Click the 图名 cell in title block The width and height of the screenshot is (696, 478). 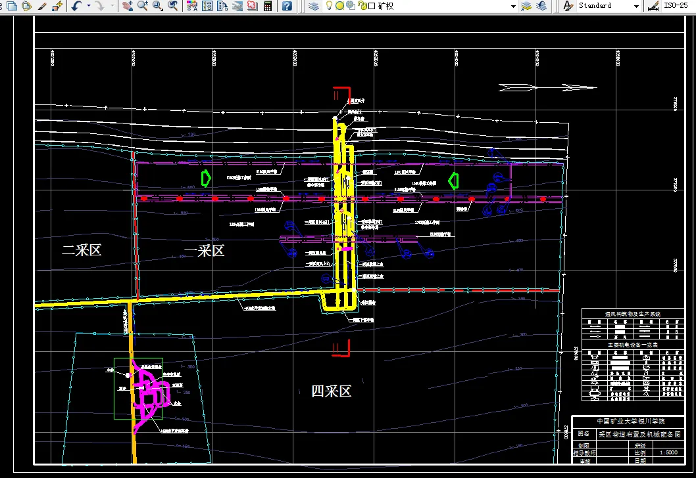584,434
